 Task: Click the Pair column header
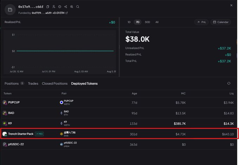pos(64,93)
